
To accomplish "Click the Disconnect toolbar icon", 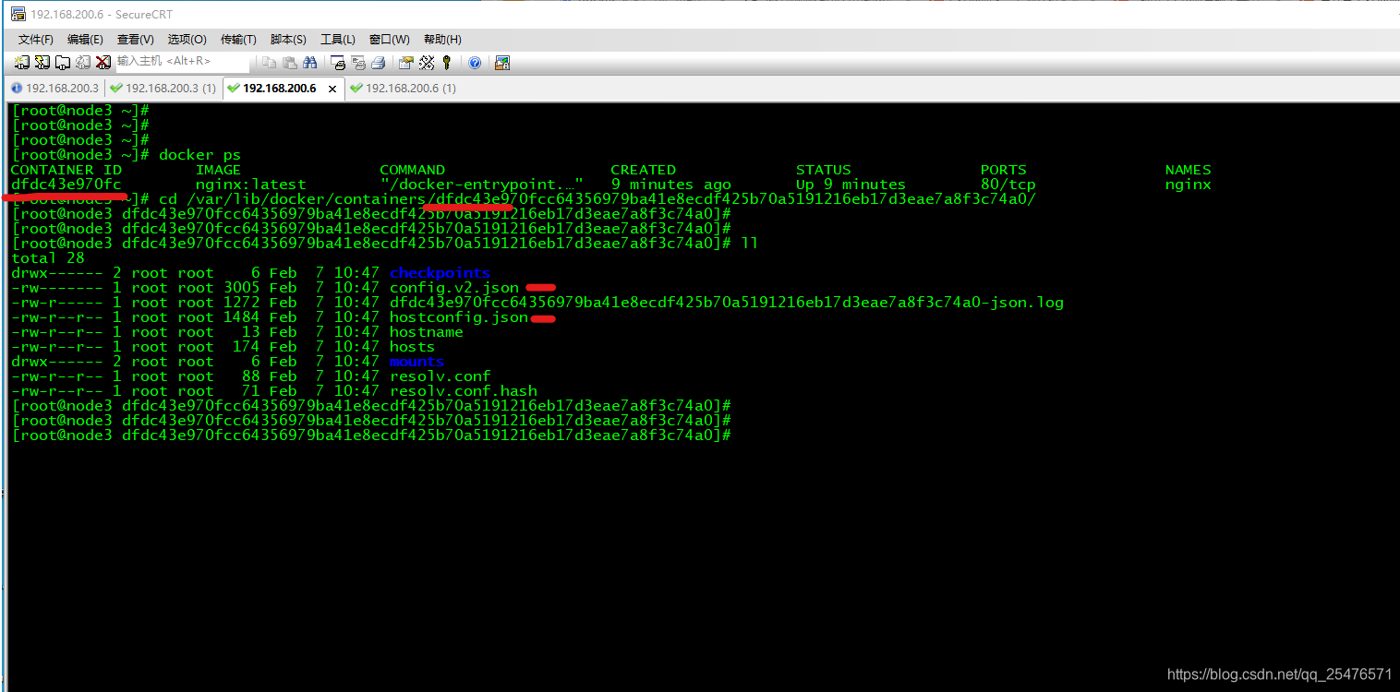I will click(x=103, y=62).
